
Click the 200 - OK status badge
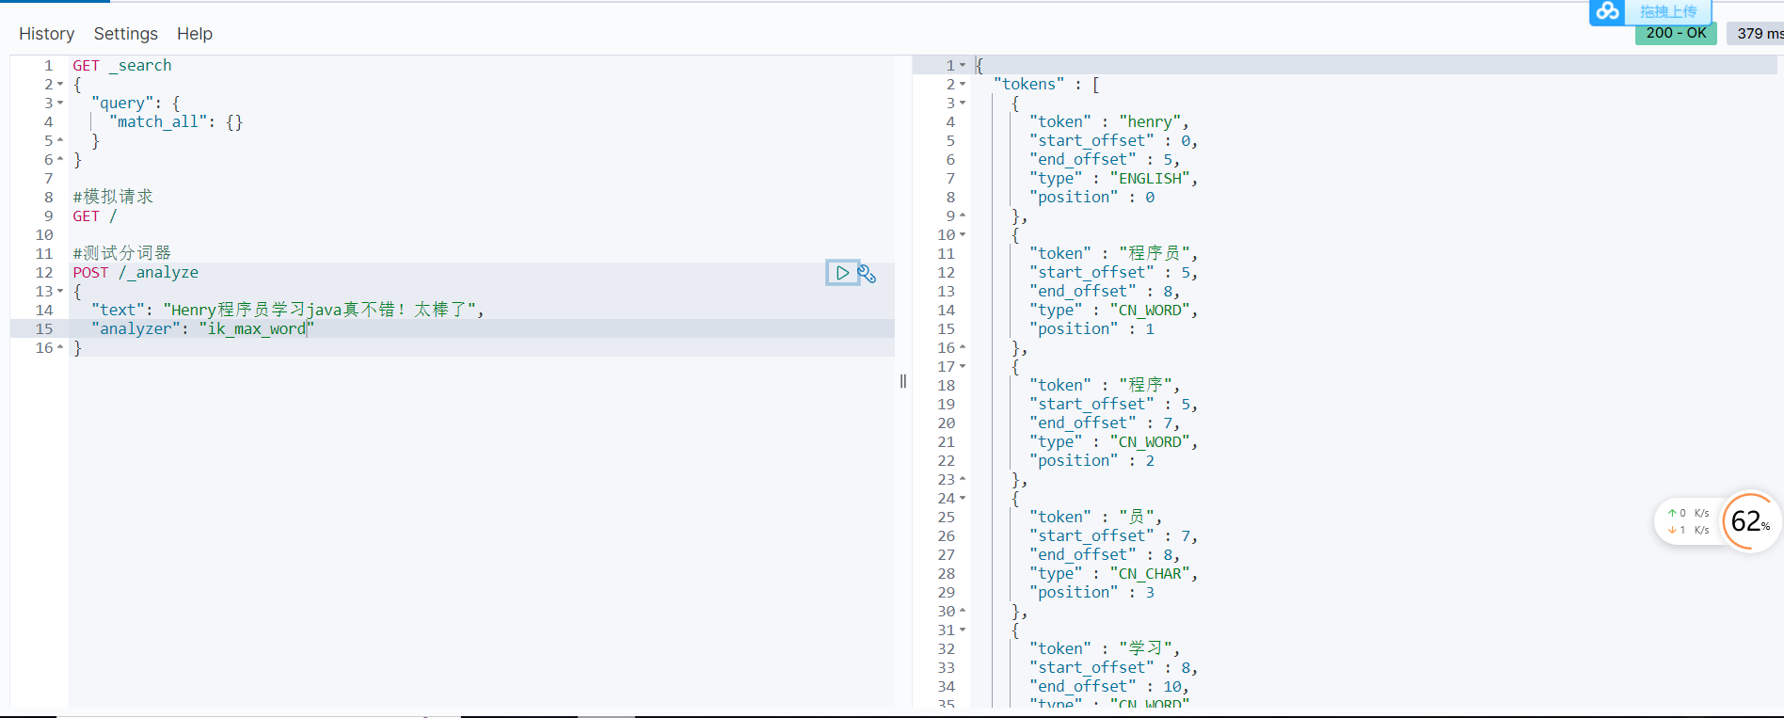[1676, 33]
